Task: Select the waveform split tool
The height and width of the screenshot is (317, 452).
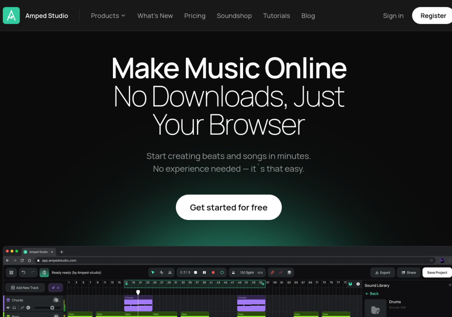Action: 162,273
